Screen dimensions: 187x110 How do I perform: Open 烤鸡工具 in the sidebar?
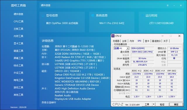coord(18,80)
